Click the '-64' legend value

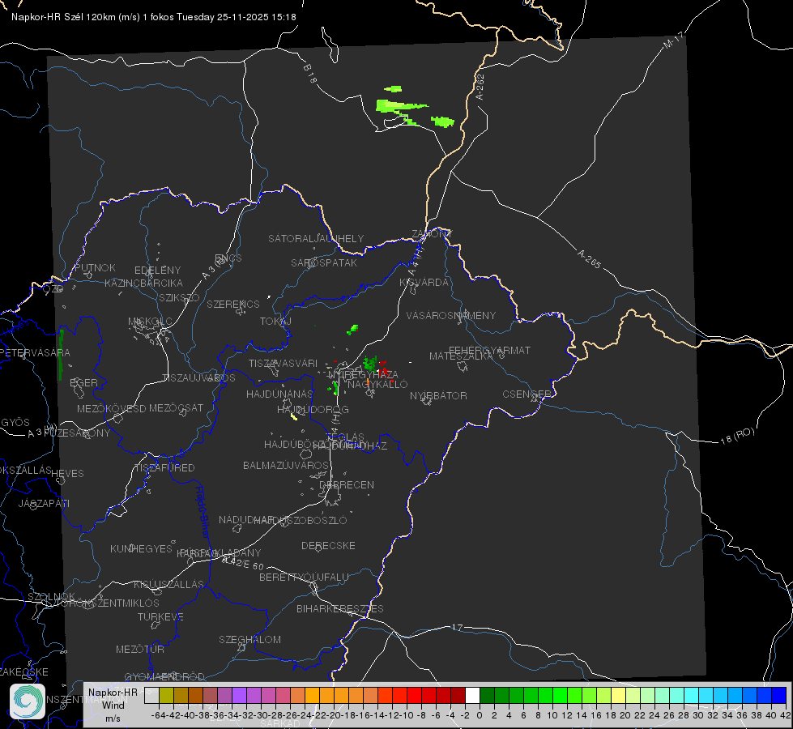157,715
